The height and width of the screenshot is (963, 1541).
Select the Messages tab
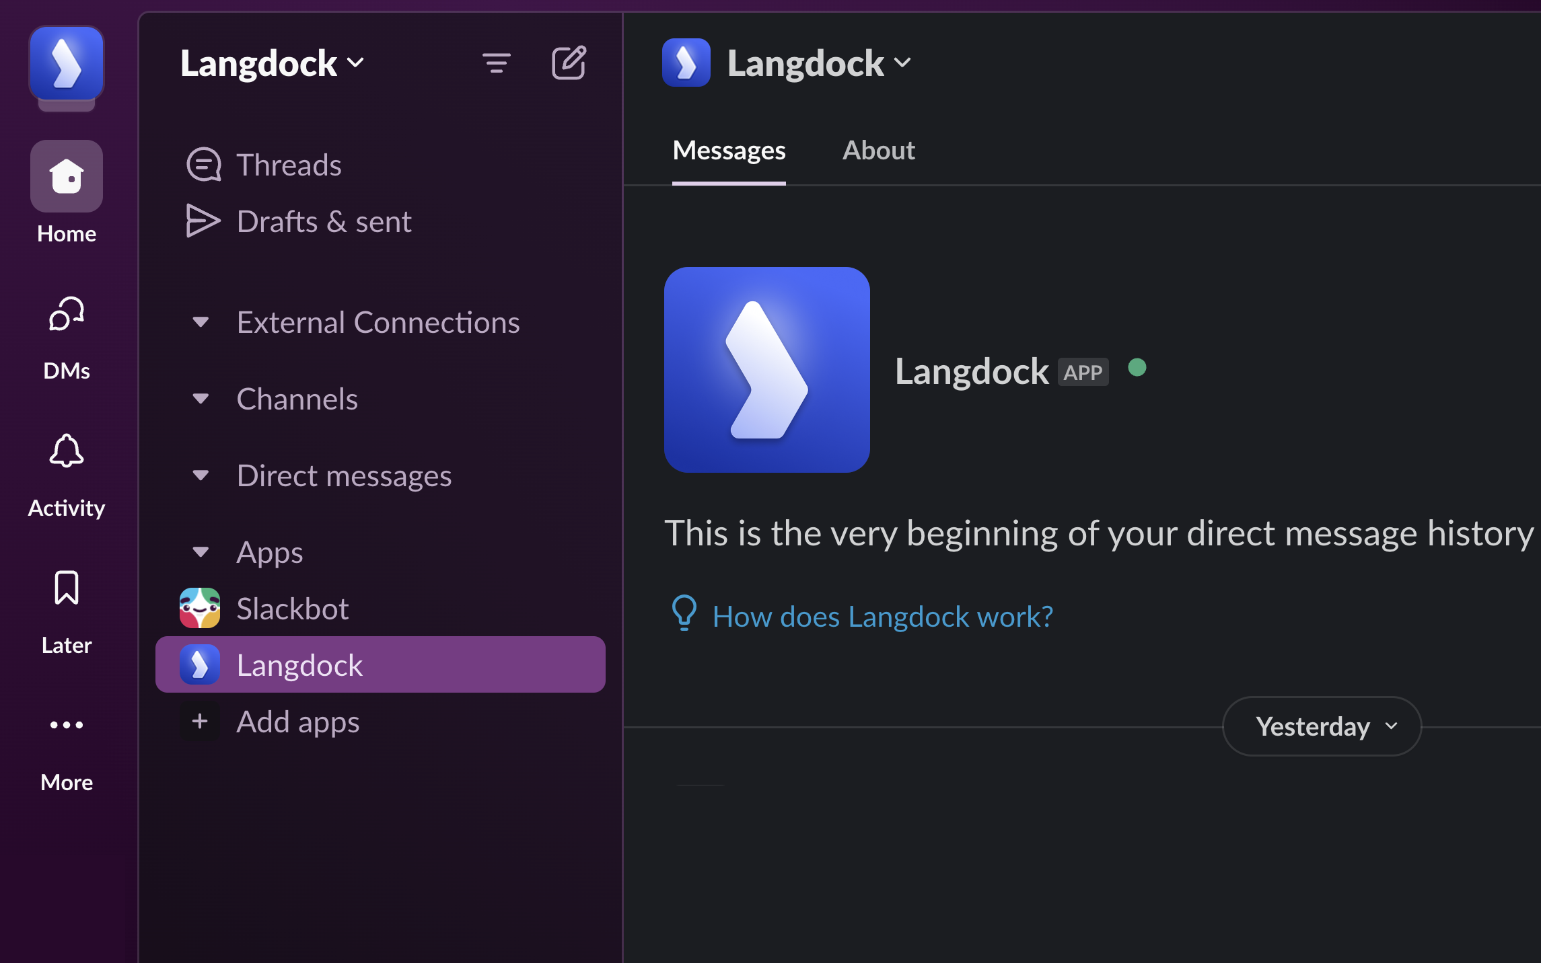[x=729, y=151]
